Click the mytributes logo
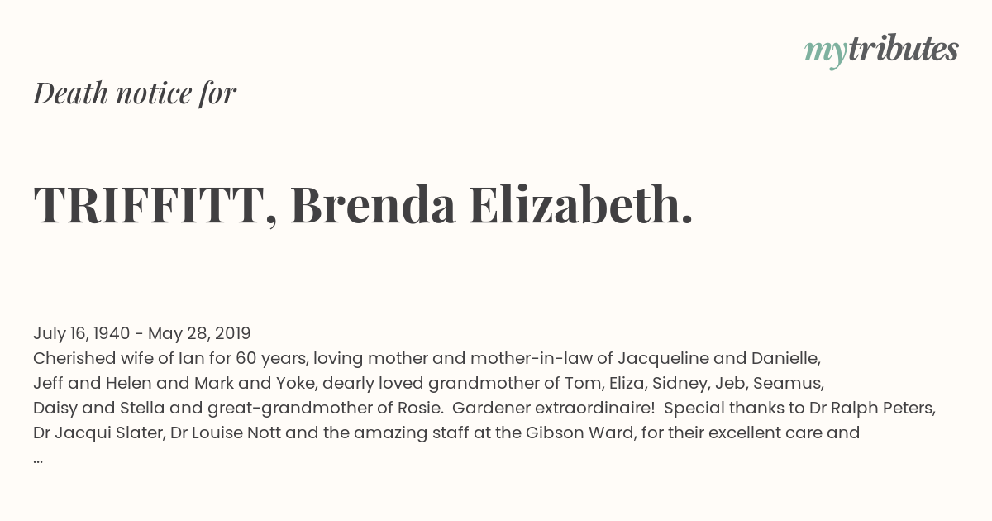Viewport: 992px width, 521px height. point(881,51)
